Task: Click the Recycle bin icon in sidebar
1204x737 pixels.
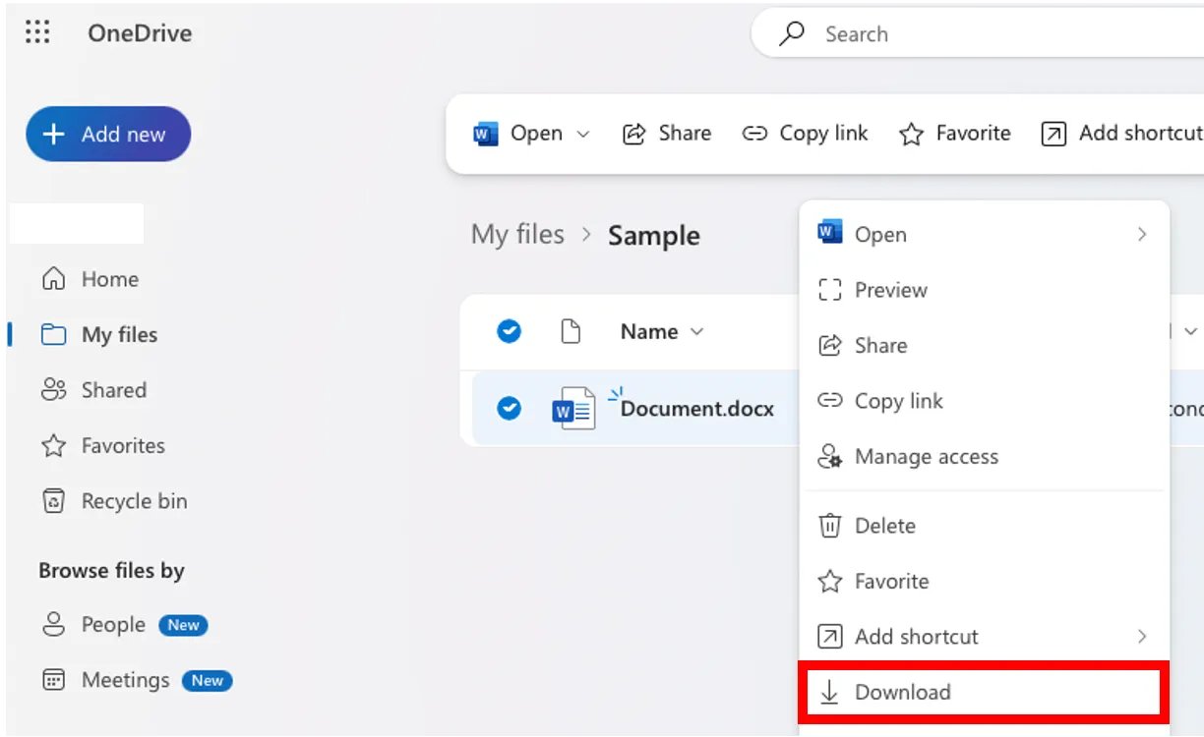Action: [53, 501]
